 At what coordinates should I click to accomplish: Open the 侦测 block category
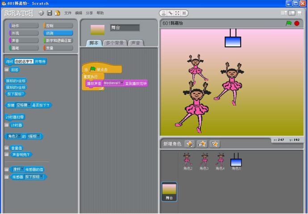click(58, 33)
